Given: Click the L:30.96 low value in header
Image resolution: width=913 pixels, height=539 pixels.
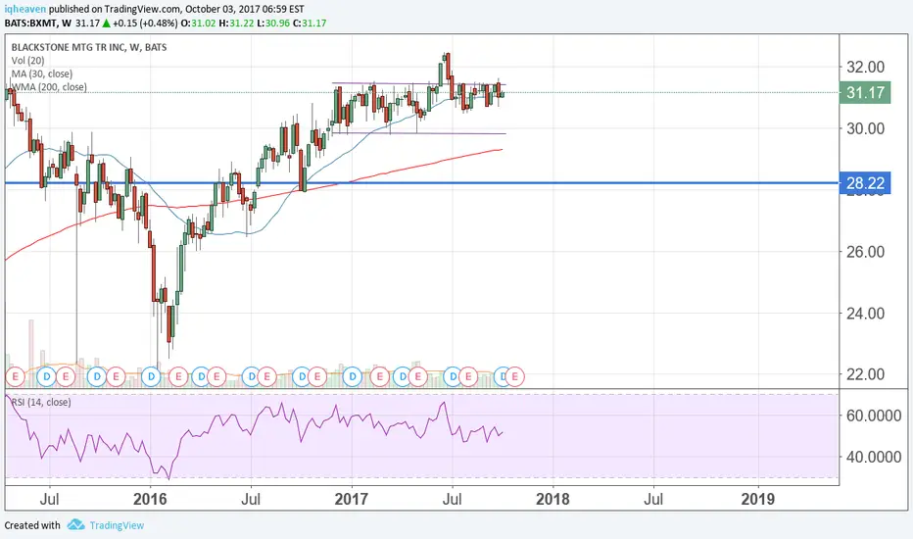Looking at the screenshot, I should pos(273,24).
